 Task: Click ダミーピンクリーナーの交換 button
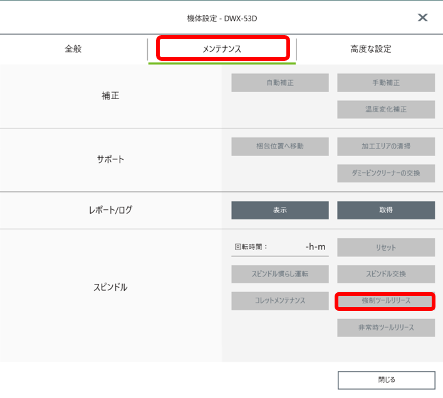(385, 172)
